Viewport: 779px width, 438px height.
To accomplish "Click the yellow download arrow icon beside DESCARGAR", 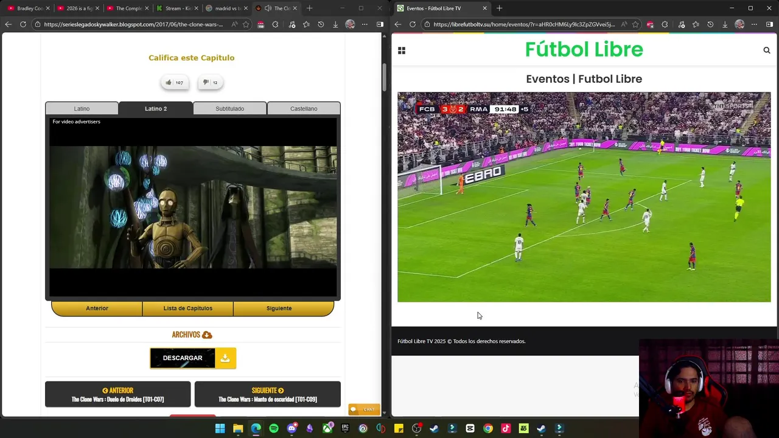I will click(x=225, y=358).
